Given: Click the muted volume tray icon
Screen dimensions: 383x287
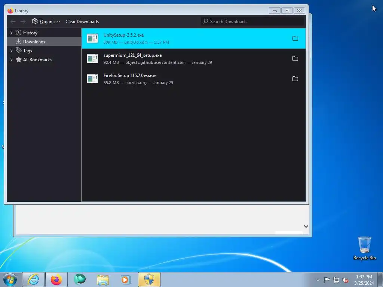Looking at the screenshot, I should tap(345, 280).
